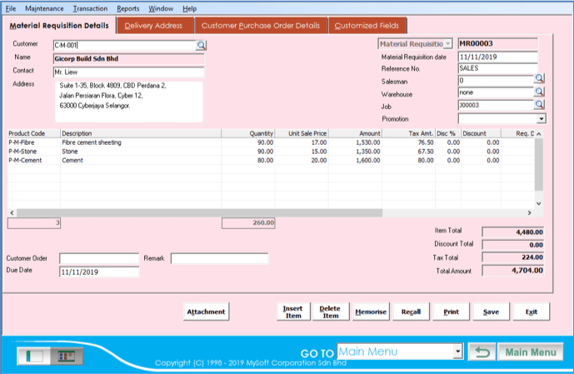Screen dimensions: 574x374
Task: Click the item grid scroll-up arrow
Action: pos(538,134)
